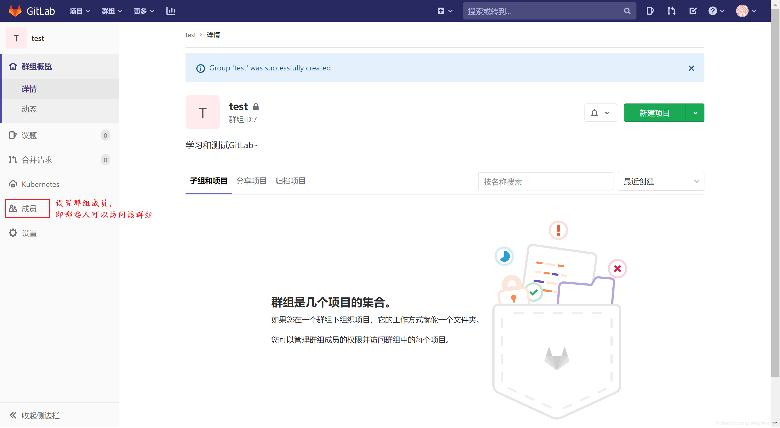Viewport: 780px width, 428px height.
Task: Click the 新建项目 green button
Action: [x=655, y=113]
